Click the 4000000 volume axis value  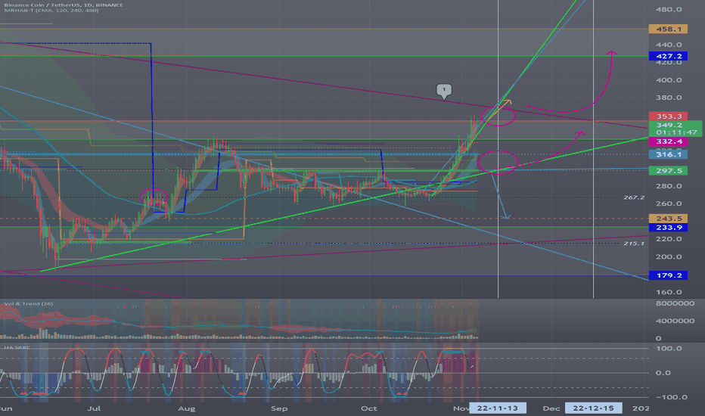pos(675,321)
